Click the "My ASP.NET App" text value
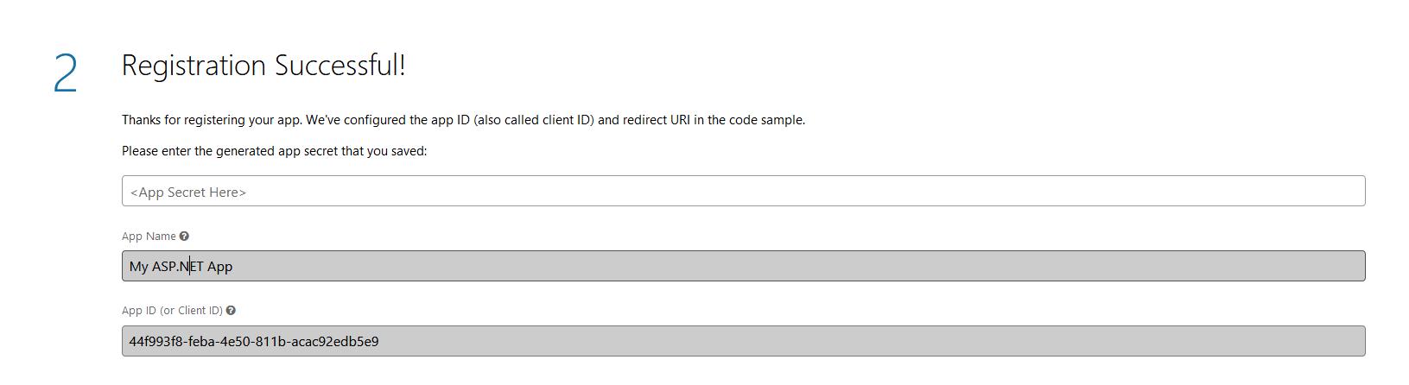 coord(181,267)
